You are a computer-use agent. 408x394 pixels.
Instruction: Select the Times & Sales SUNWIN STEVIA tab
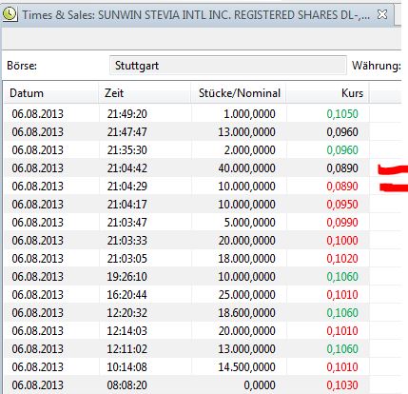pos(197,14)
